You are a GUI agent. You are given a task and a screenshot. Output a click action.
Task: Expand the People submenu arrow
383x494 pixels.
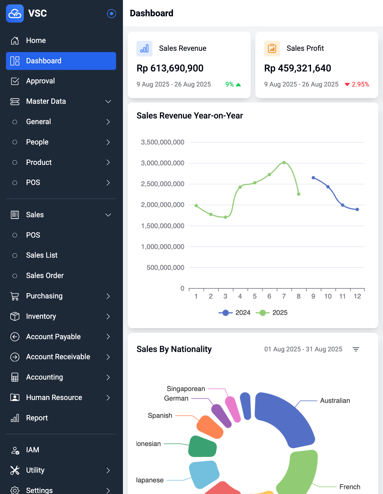tap(108, 142)
